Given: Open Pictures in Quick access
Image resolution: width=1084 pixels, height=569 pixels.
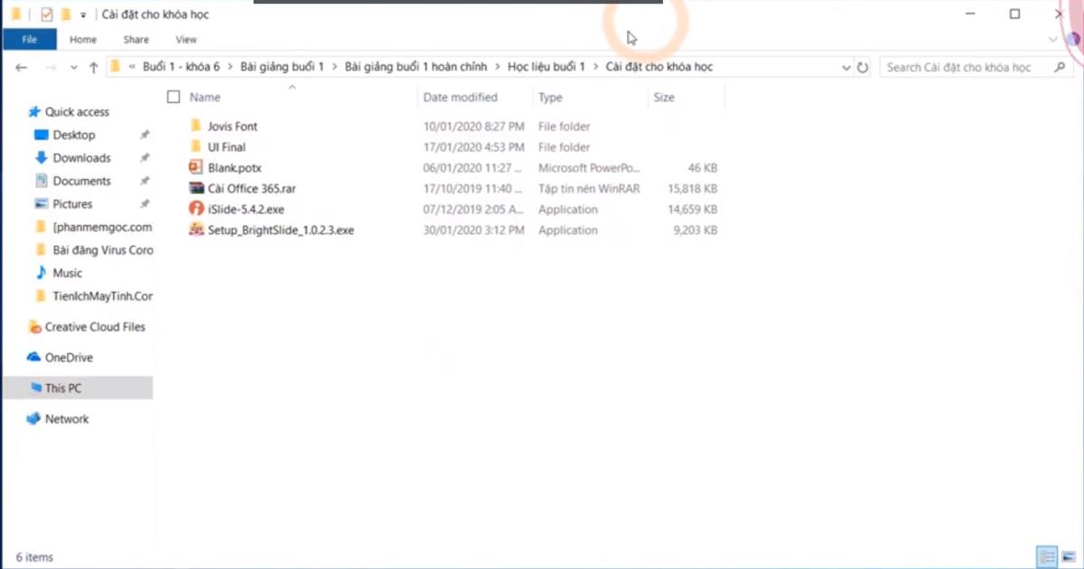Looking at the screenshot, I should tap(72, 204).
